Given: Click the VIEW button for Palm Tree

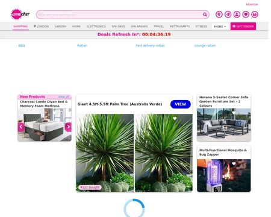Looking at the screenshot, I should tap(180, 104).
